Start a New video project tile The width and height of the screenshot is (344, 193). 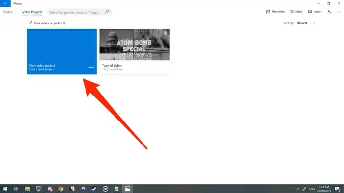[x=61, y=52]
